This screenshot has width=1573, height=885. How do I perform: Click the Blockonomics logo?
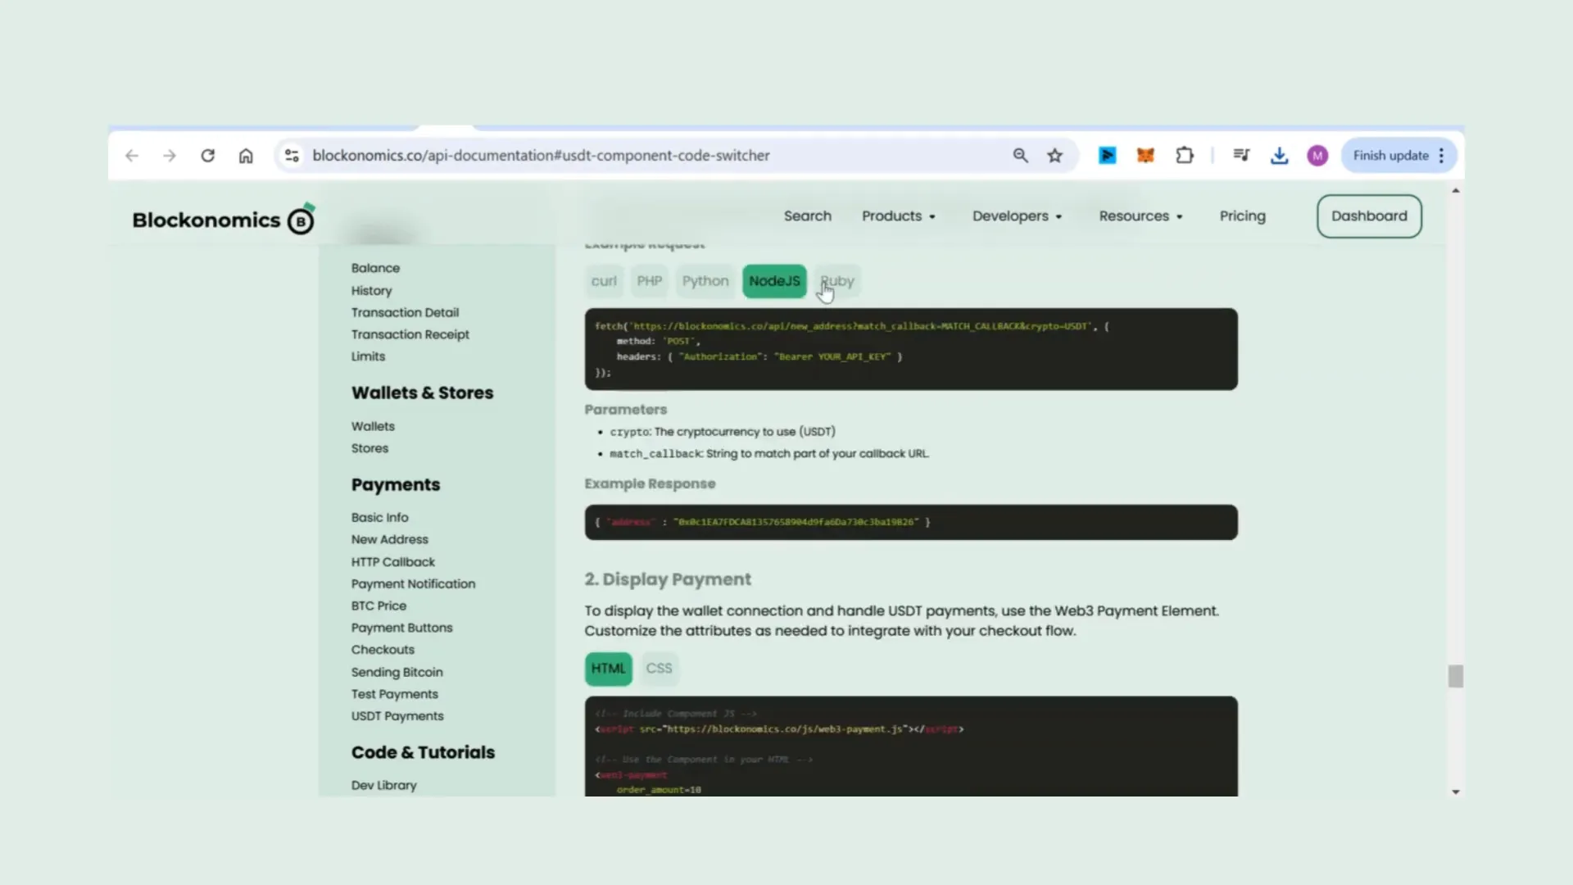223,220
